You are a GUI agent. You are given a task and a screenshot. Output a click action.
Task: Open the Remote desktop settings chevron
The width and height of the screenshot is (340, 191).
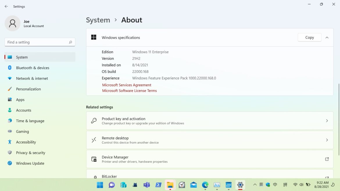click(x=327, y=140)
